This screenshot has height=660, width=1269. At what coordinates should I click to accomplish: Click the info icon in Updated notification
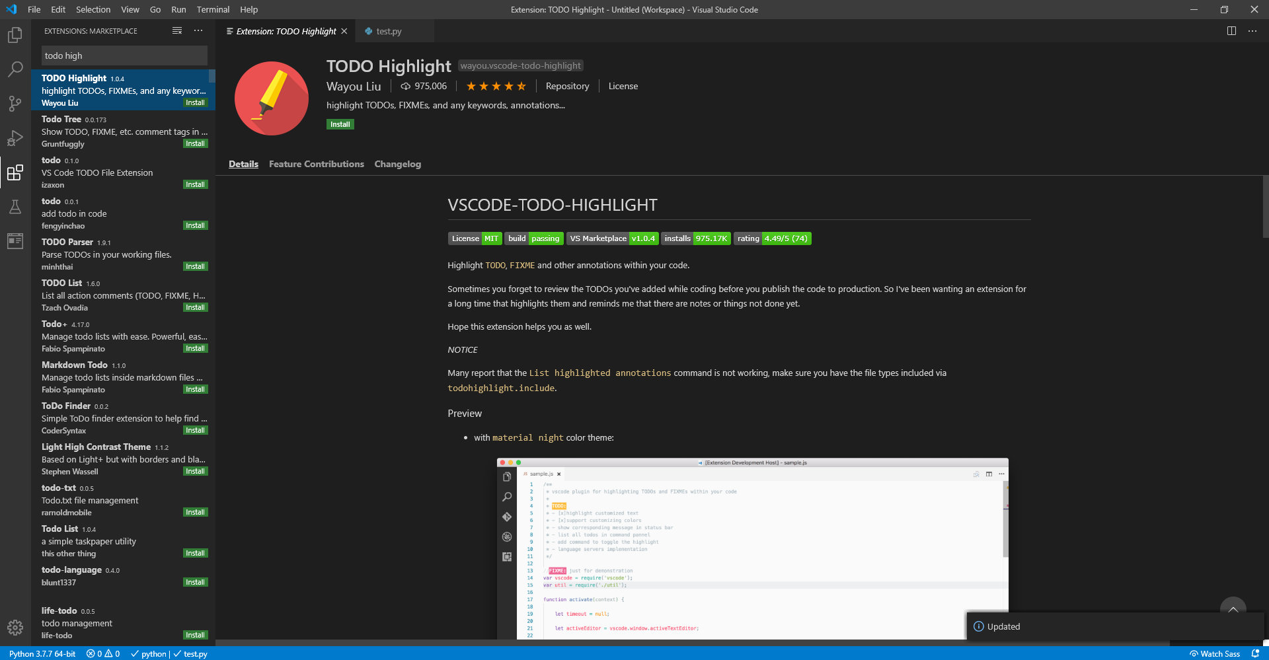(979, 626)
